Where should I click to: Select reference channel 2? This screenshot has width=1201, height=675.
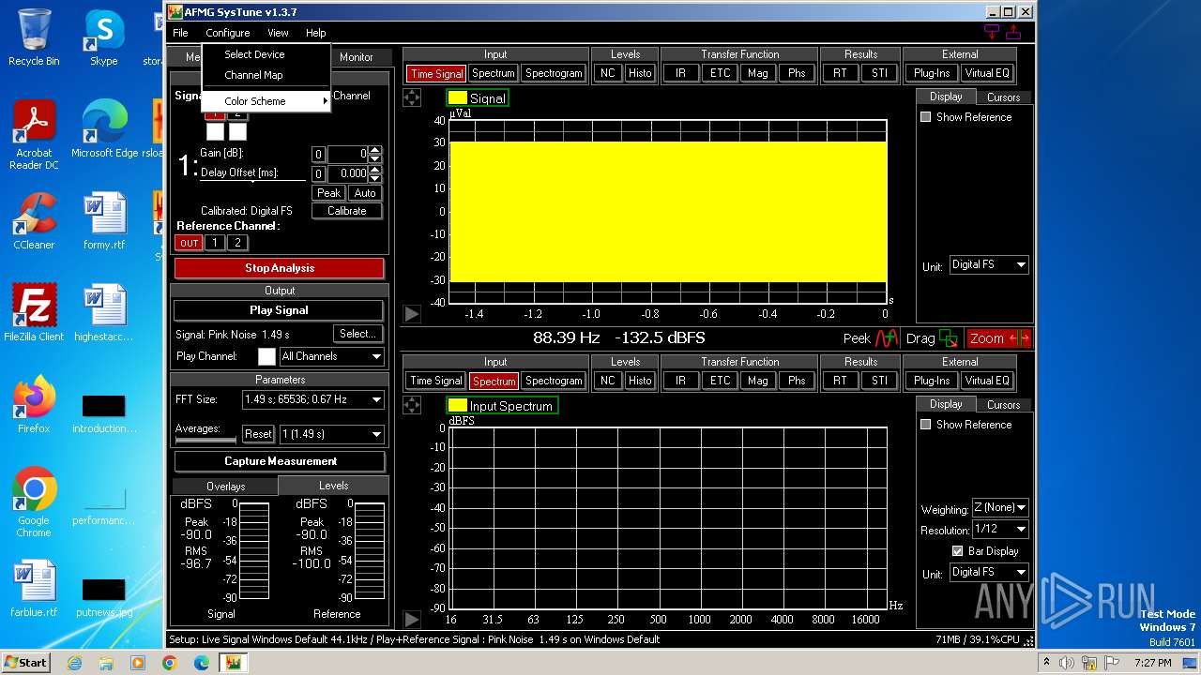[x=237, y=243]
